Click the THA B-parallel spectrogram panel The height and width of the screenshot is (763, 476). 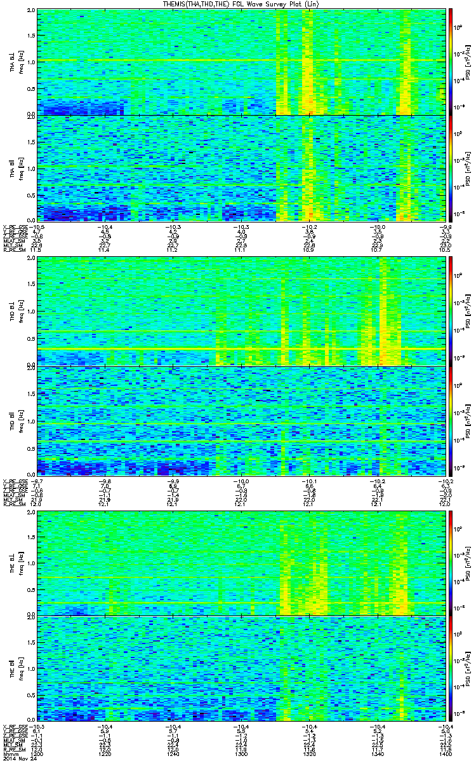[242, 168]
